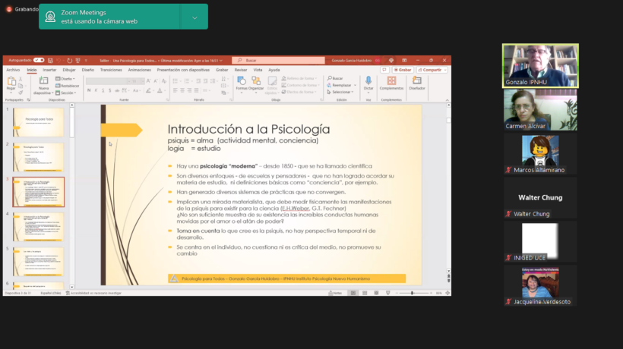Expand the Sección dropdown
Viewport: 623px width, 349px height.
pos(68,93)
